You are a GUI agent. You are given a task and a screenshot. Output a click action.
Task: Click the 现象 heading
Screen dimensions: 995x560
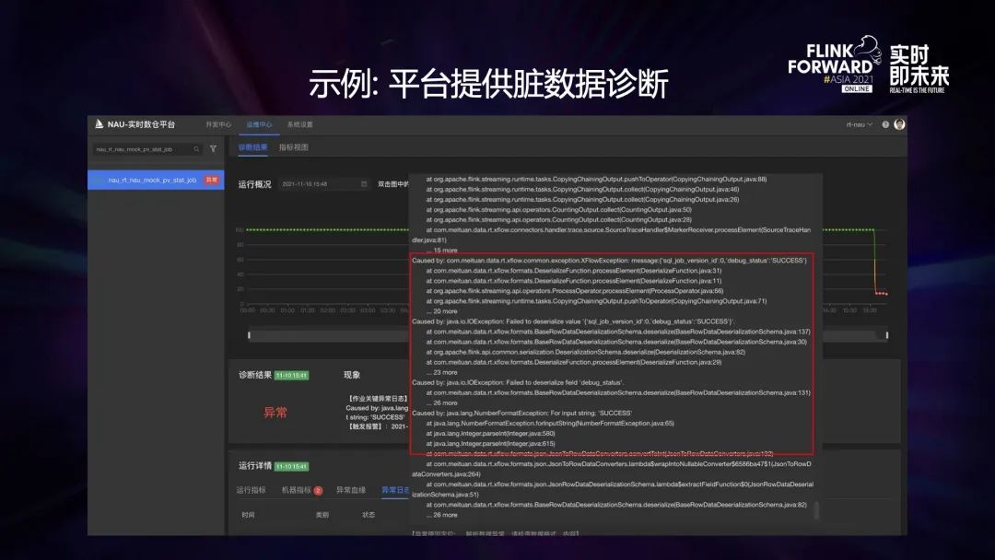coord(352,375)
